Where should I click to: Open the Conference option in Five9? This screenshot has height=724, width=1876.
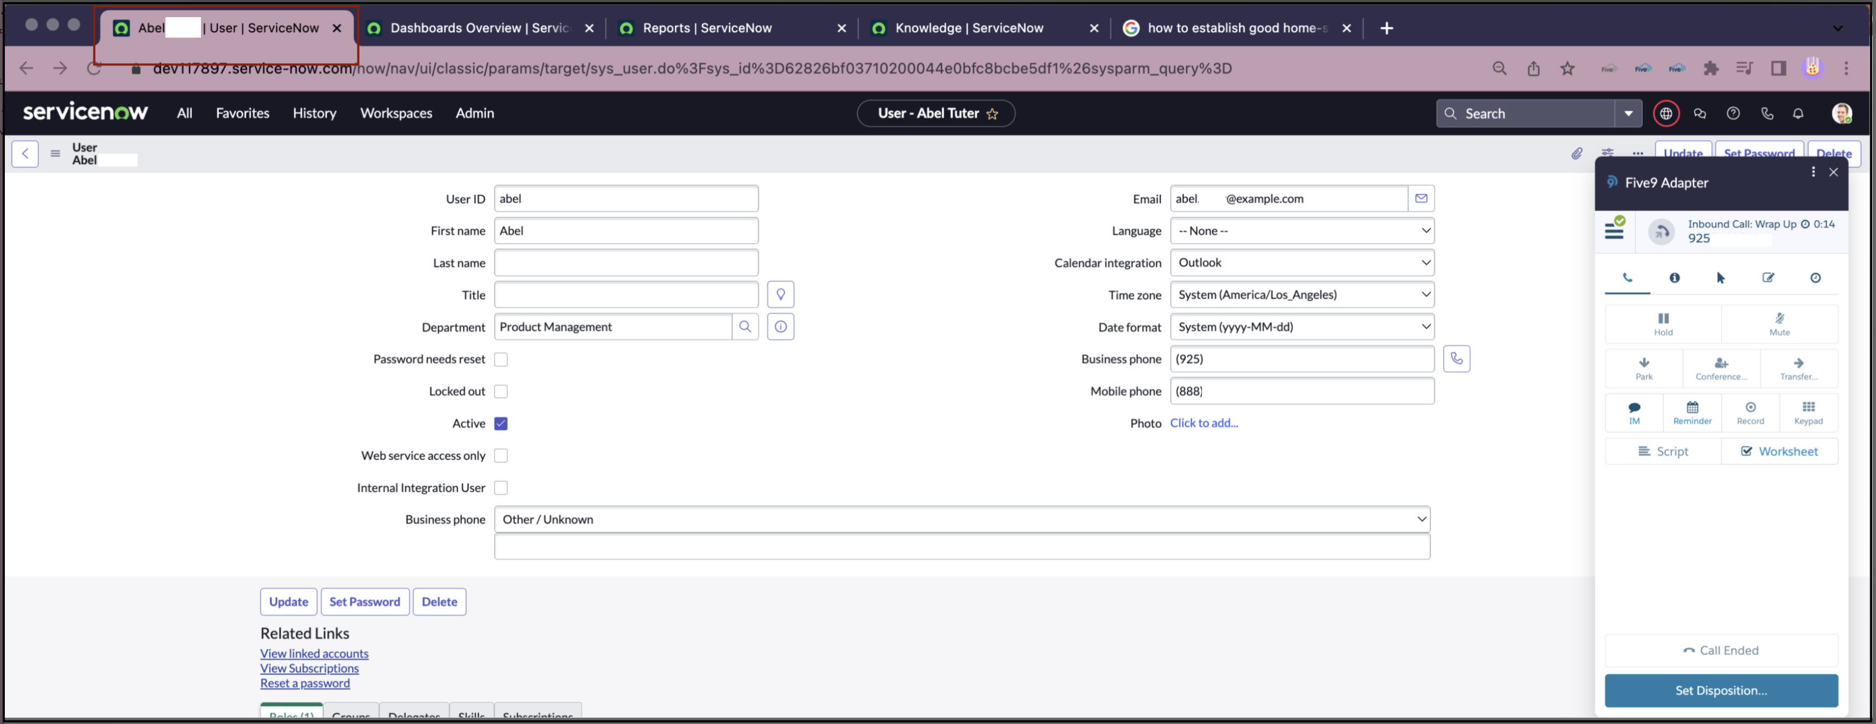[x=1721, y=368]
